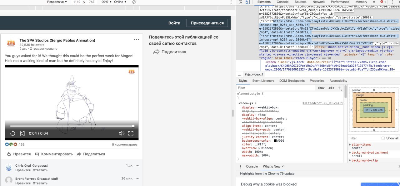This screenshot has width=400, height=186.
Task: Expand the background-attachment computed property
Action: 350,153
